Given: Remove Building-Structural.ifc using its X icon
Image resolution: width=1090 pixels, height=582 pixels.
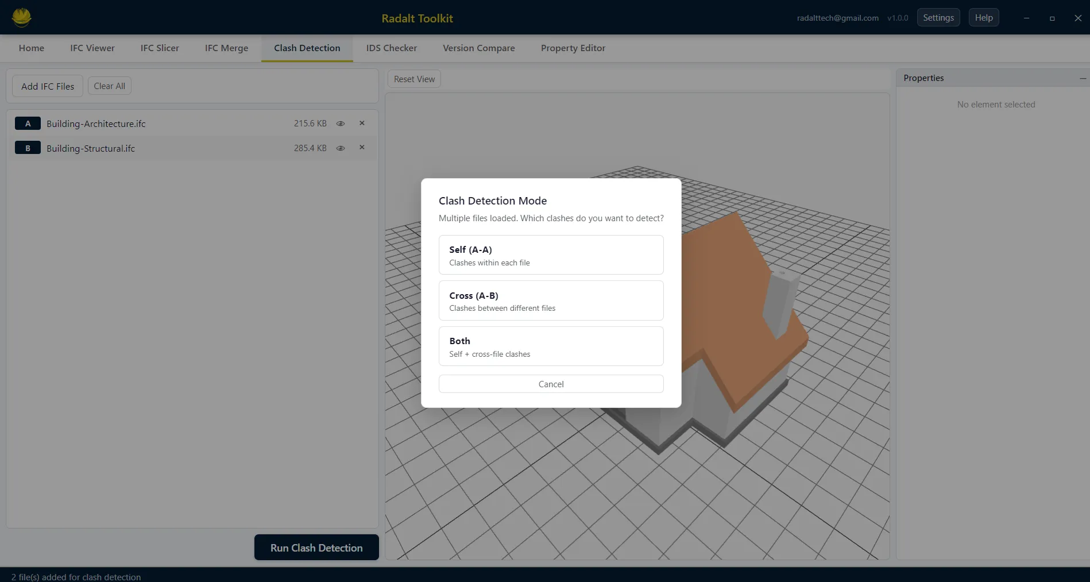Looking at the screenshot, I should (362, 148).
